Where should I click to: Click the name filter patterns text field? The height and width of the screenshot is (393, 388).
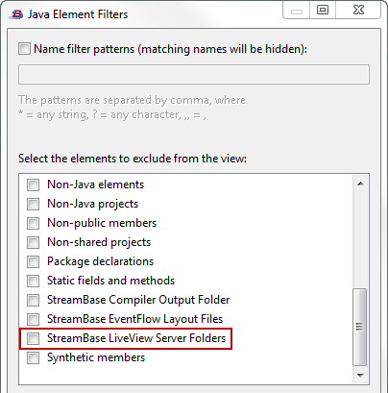point(194,75)
